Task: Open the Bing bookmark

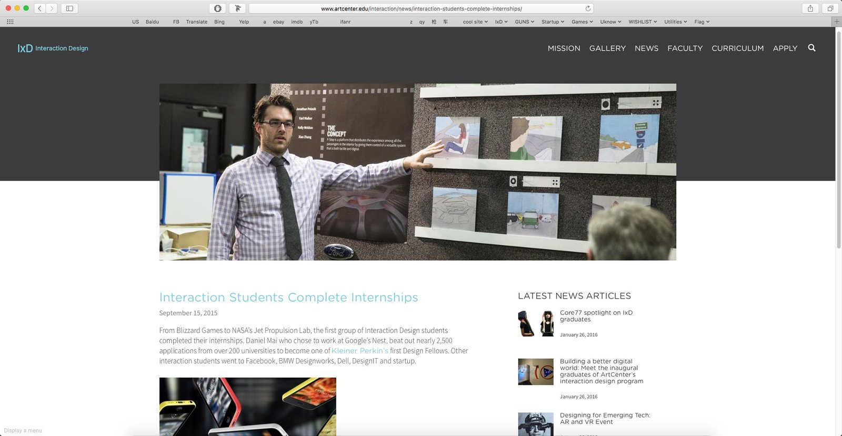Action: tap(219, 22)
